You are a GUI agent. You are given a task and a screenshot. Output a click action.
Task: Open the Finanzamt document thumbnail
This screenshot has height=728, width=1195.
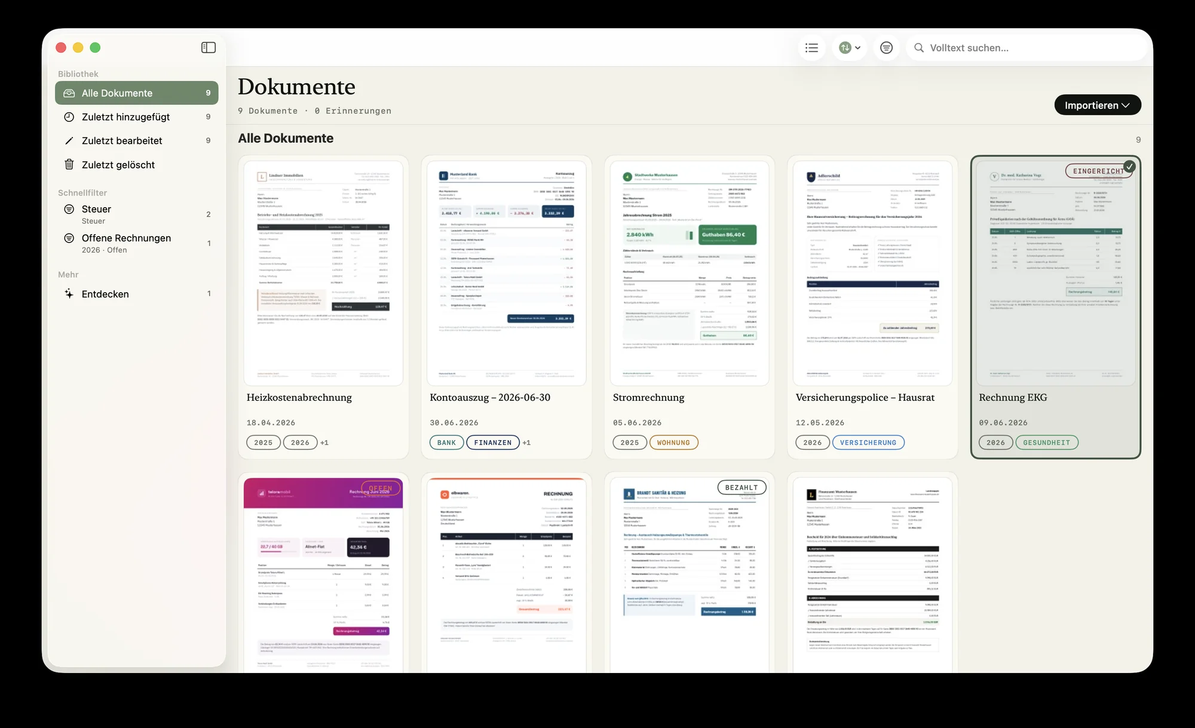pyautogui.click(x=872, y=575)
